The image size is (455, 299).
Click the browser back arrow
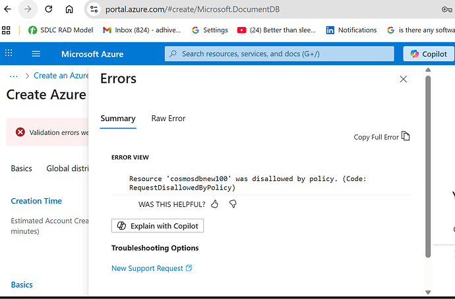tap(8, 9)
